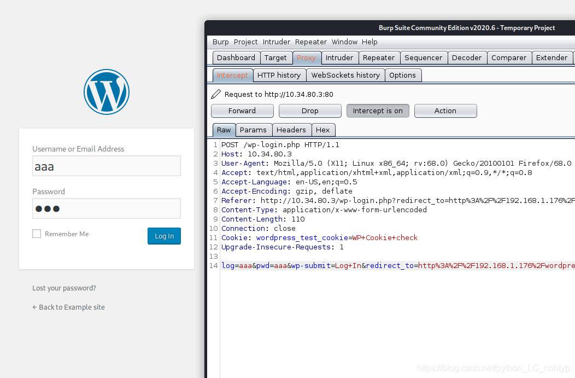Click the Burp Suite window title bar
This screenshot has width=575, height=378.
click(x=391, y=28)
